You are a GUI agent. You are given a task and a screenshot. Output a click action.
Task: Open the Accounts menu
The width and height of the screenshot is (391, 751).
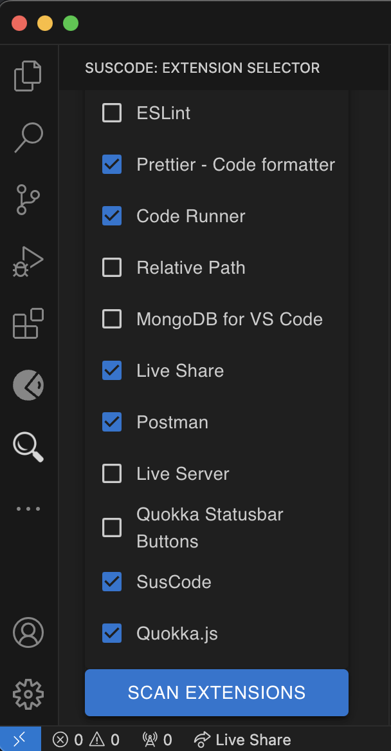coord(28,632)
